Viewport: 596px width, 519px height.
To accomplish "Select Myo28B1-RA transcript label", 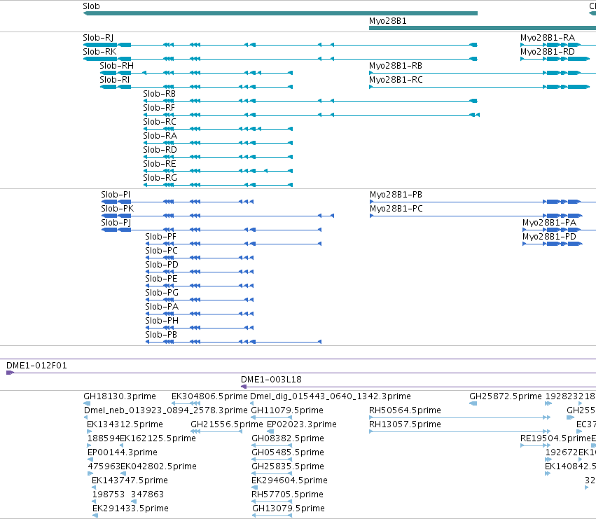I will pos(548,38).
